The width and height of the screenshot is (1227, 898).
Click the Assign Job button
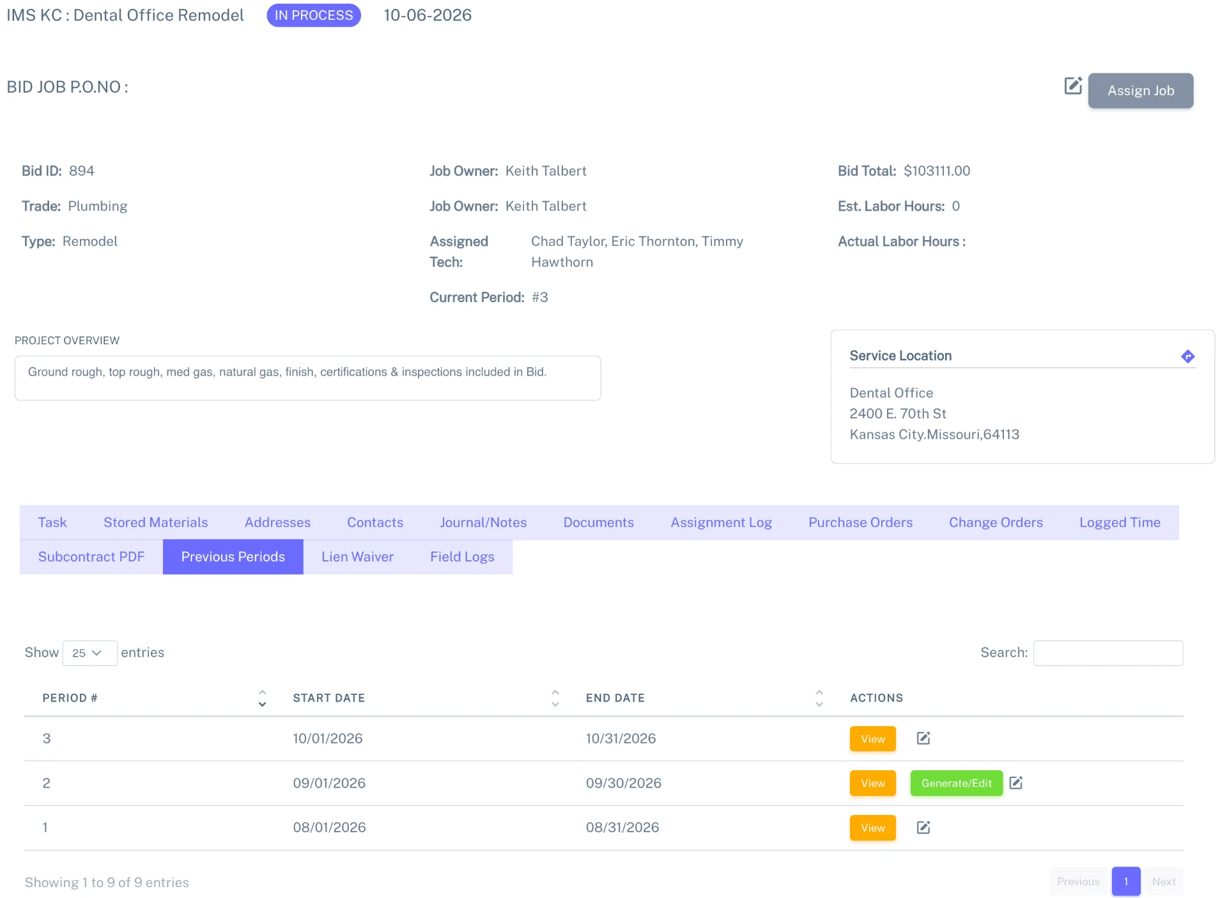coord(1141,91)
